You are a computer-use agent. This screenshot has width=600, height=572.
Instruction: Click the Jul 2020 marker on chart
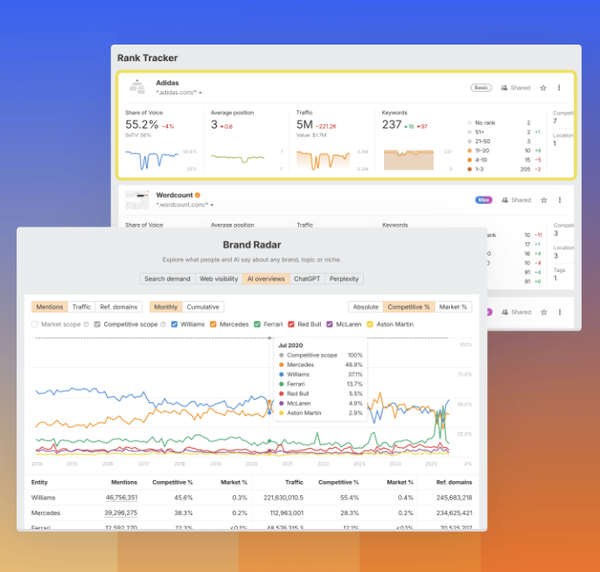click(x=269, y=338)
